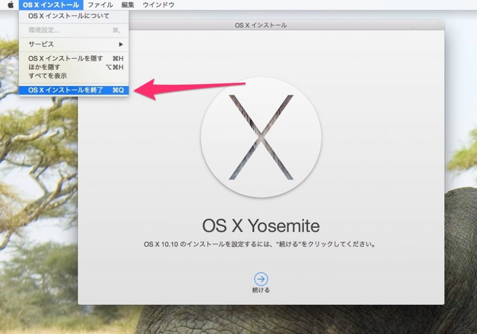Click the OS X インストール window title bar
The image size is (477, 334).
click(x=261, y=25)
